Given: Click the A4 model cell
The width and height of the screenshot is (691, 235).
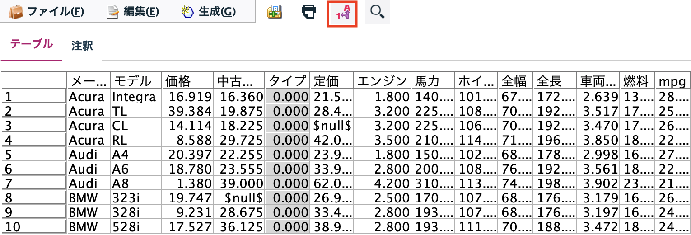Looking at the screenshot, I should pos(136,155).
